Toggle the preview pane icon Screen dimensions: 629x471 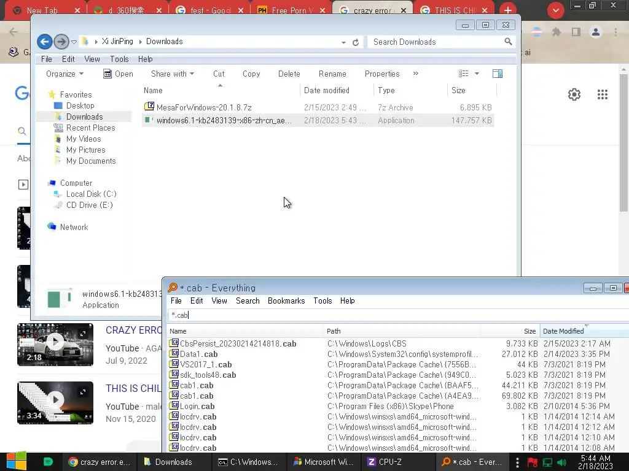click(x=498, y=74)
